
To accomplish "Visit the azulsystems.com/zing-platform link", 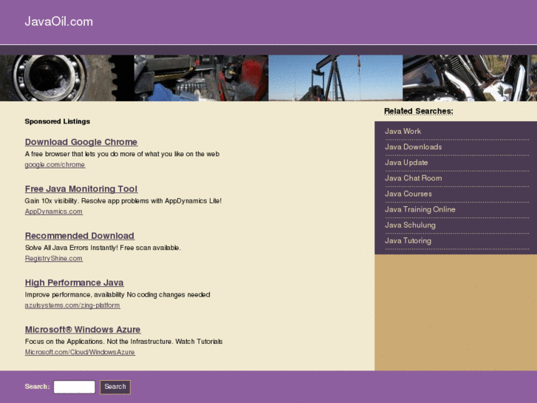I will [72, 305].
